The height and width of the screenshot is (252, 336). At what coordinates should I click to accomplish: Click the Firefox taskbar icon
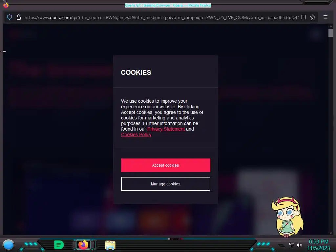pyautogui.click(x=83, y=244)
